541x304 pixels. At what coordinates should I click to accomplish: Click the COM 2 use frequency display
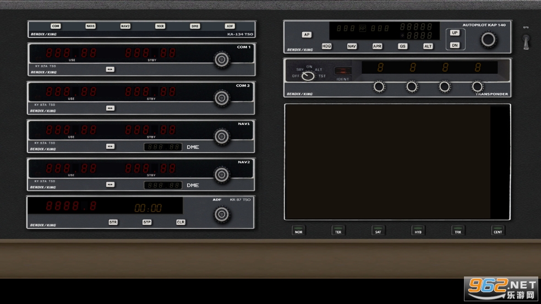tap(71, 92)
